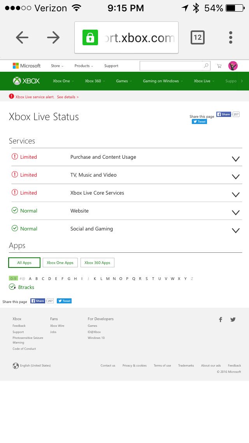Filter apps by letter X
Image resolution: width=249 pixels, height=443 pixels.
coord(179,278)
